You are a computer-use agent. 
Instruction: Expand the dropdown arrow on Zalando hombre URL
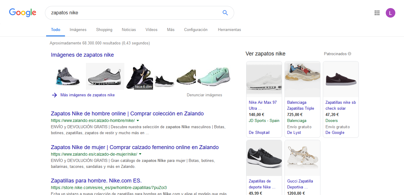(138, 120)
